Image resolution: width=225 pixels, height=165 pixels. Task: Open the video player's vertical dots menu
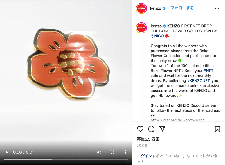[125, 152]
